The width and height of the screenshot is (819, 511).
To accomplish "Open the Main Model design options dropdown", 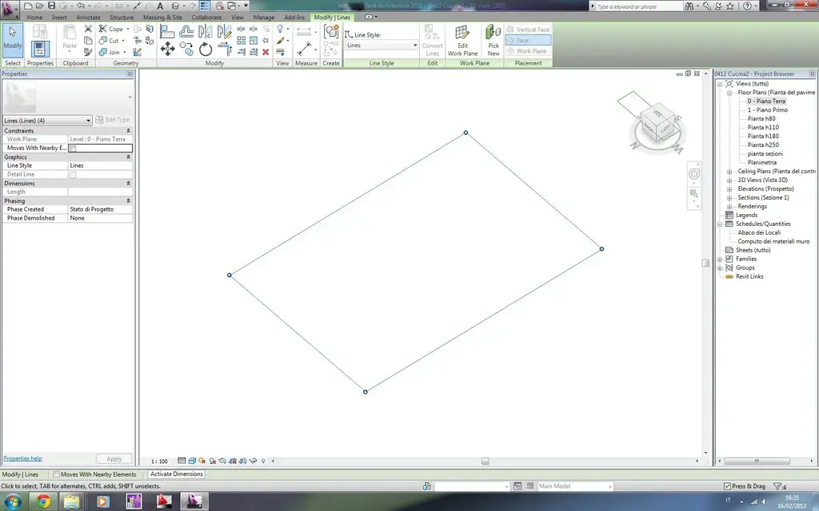I will (574, 486).
